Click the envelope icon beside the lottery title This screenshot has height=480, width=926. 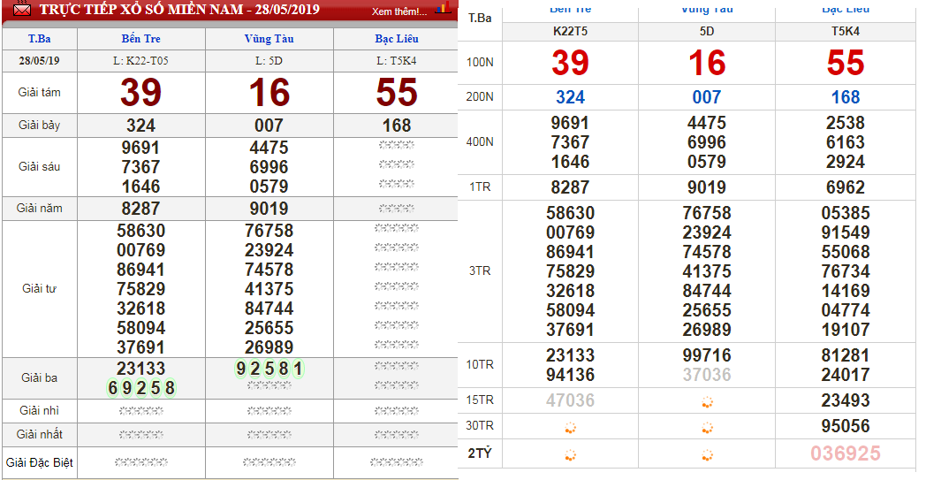pyautogui.click(x=21, y=11)
